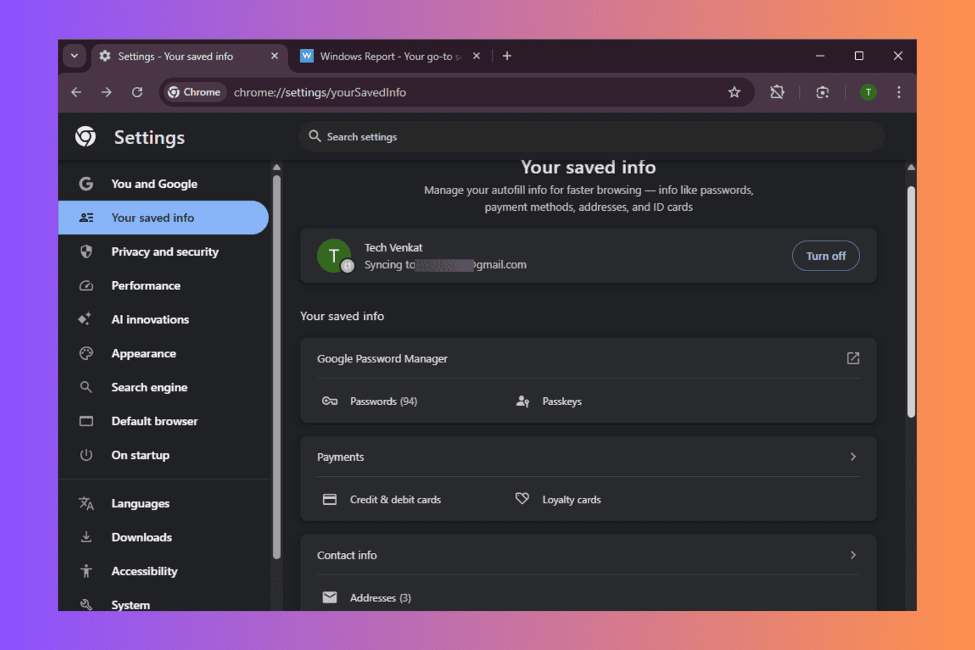Screen dimensions: 975x650
Task: Open Chrome's three-dot menu
Action: 899,93
